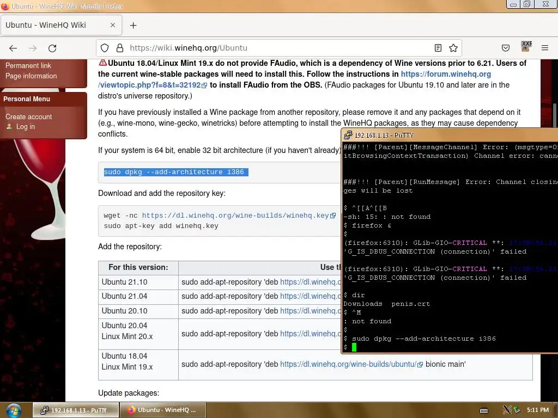This screenshot has width=558, height=418.
Task: Open a new tab with plus button
Action: point(133,25)
